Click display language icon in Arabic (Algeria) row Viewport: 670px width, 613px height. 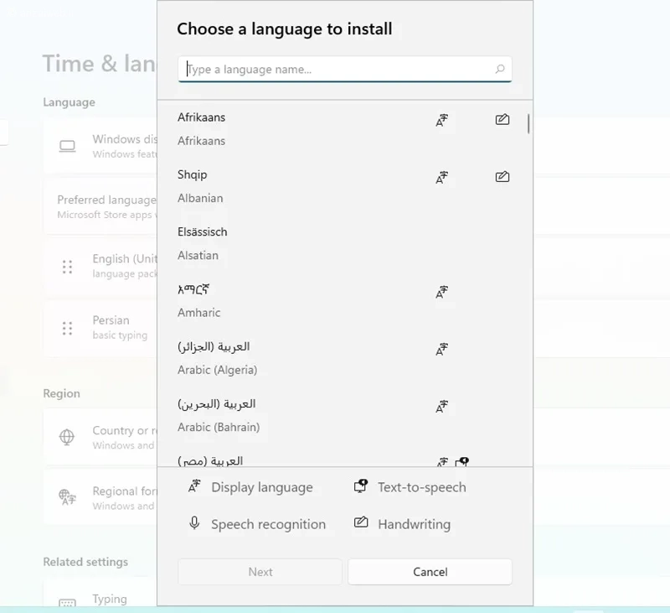(442, 350)
